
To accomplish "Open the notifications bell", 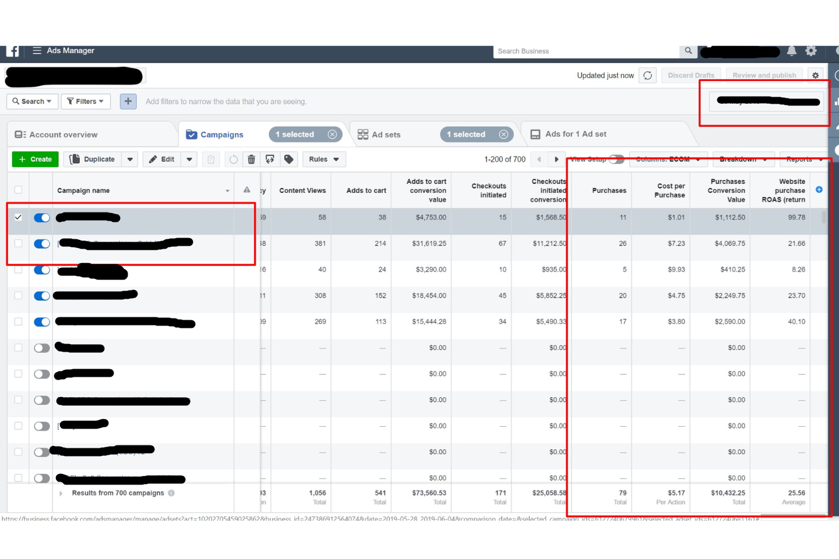I will (791, 51).
